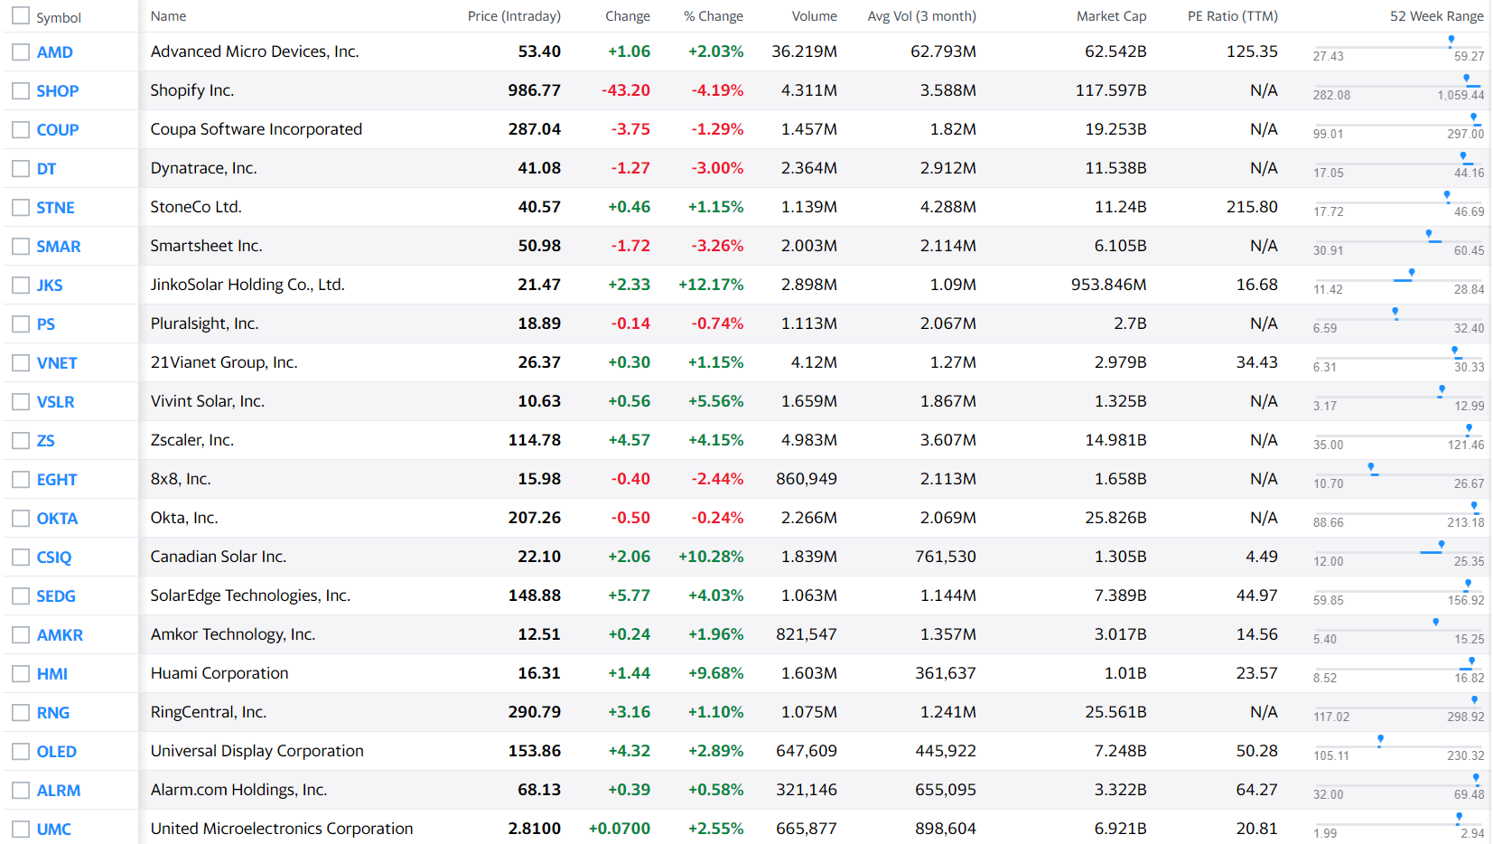1493x844 pixels.
Task: Tick the checkbox next to AMD
Action: tap(20, 52)
